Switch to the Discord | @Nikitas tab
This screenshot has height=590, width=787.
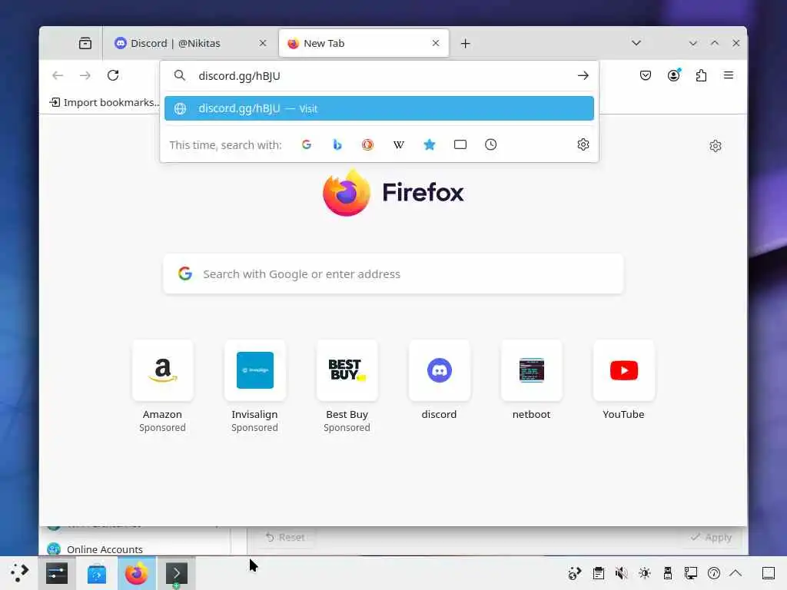191,43
